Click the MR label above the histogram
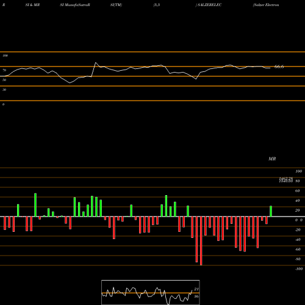 coord(272,159)
